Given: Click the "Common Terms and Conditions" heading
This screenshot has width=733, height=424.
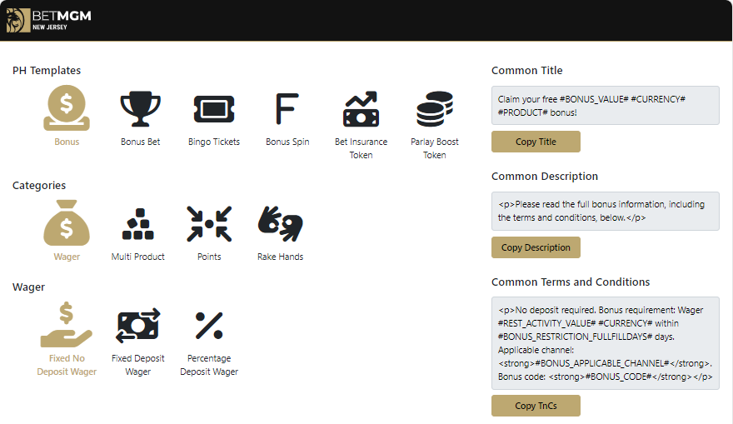Looking at the screenshot, I should [x=571, y=282].
